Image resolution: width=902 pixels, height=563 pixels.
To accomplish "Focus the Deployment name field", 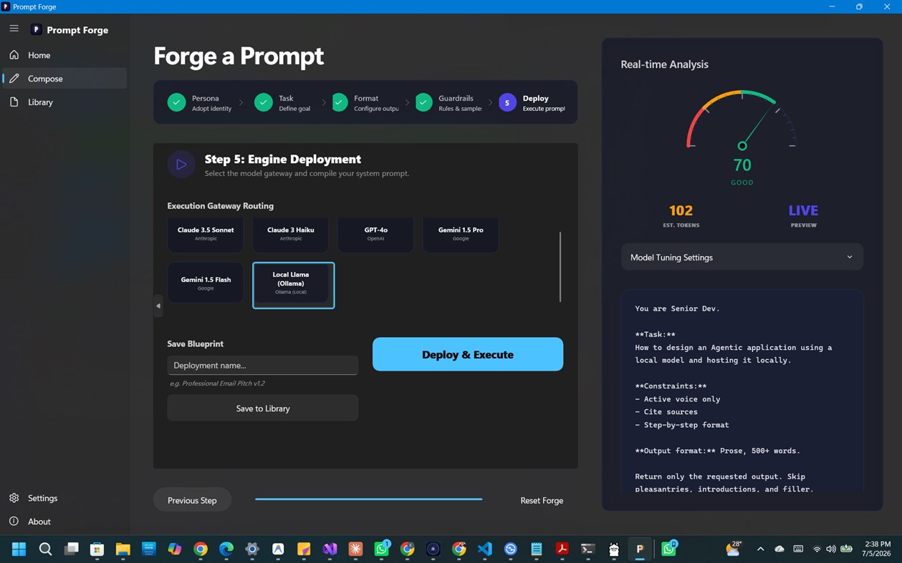I will tap(262, 365).
